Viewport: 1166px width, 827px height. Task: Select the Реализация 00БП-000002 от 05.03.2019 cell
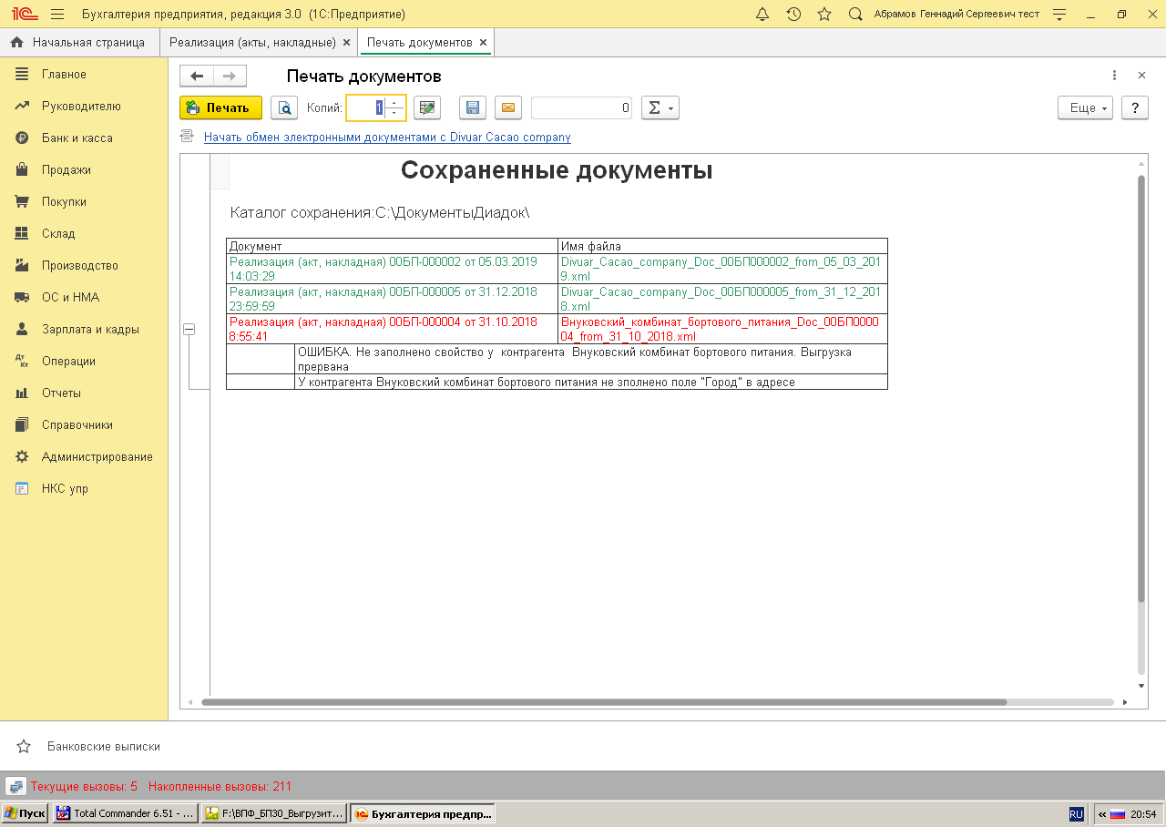tap(392, 269)
